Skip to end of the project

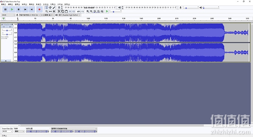pos(32,9)
